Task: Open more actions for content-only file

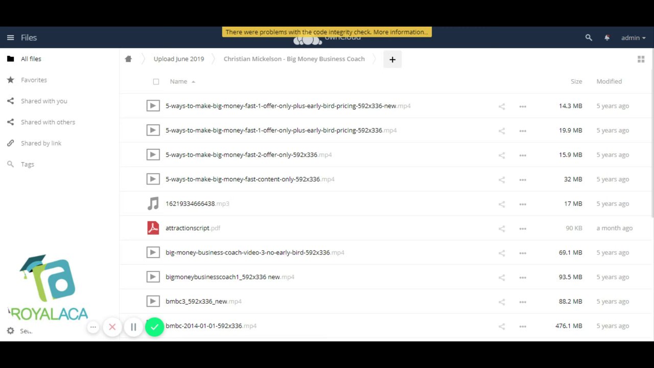Action: [523, 180]
